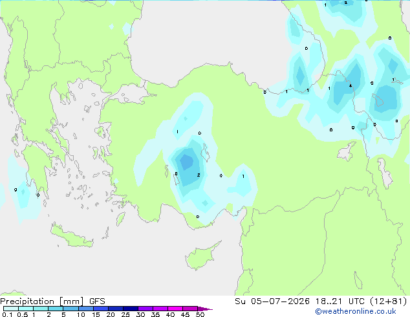Select the 20 to 25 mm legend swatch
410x317 pixels.
pyautogui.click(x=115, y=309)
